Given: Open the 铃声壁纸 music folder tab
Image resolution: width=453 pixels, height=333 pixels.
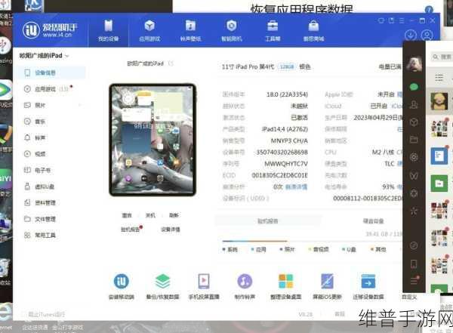Looking at the screenshot, I should [x=190, y=30].
